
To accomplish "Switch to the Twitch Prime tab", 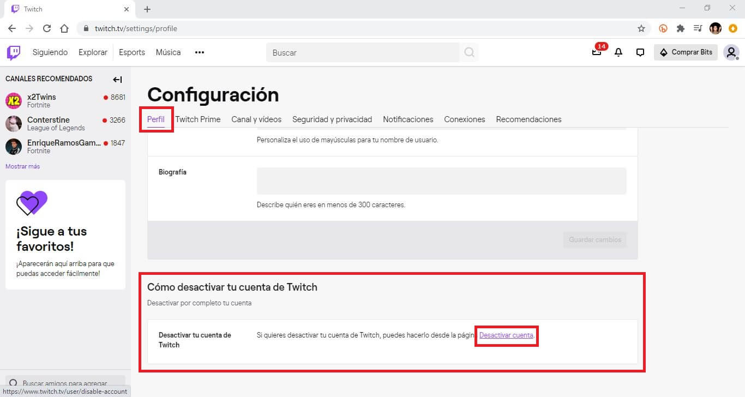I will click(x=198, y=119).
